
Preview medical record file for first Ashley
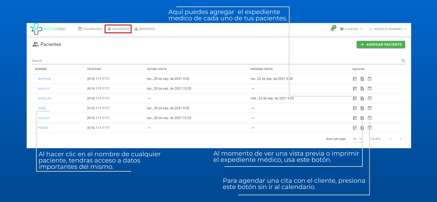(362, 89)
